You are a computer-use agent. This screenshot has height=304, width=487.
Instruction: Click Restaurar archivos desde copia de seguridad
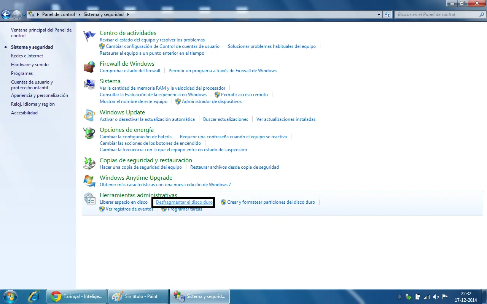(x=234, y=167)
